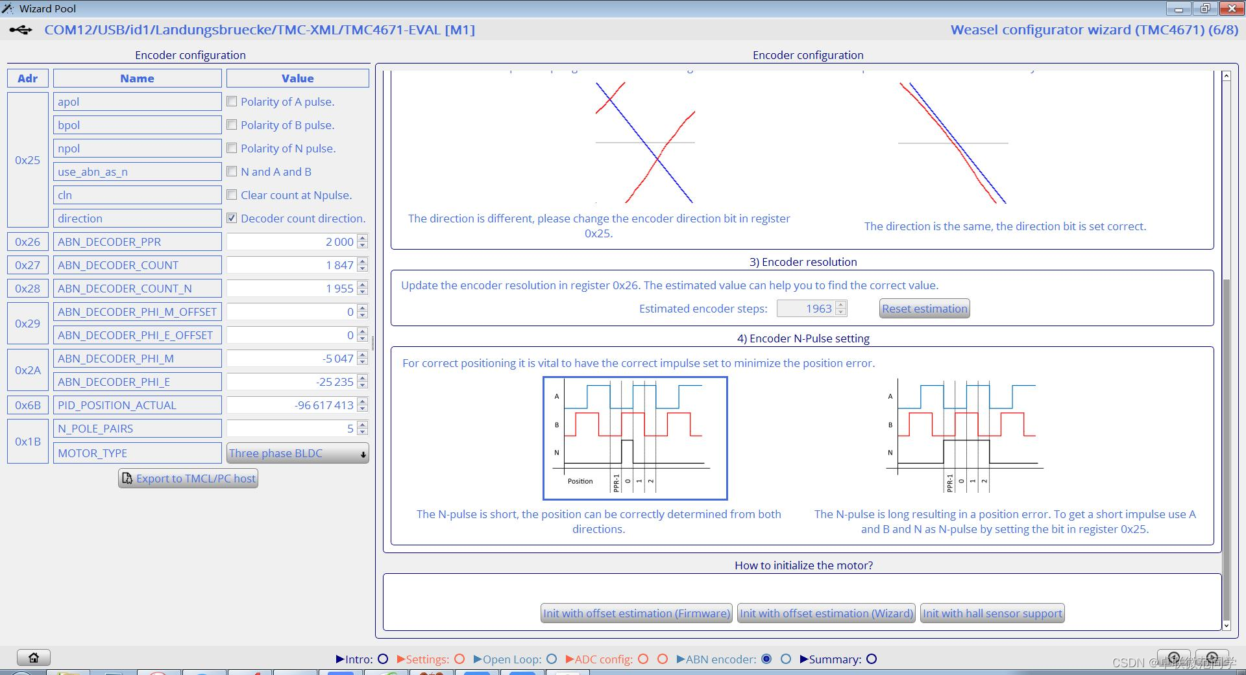1246x675 pixels.
Task: Select first ABN encoder radio button
Action: pos(766,659)
